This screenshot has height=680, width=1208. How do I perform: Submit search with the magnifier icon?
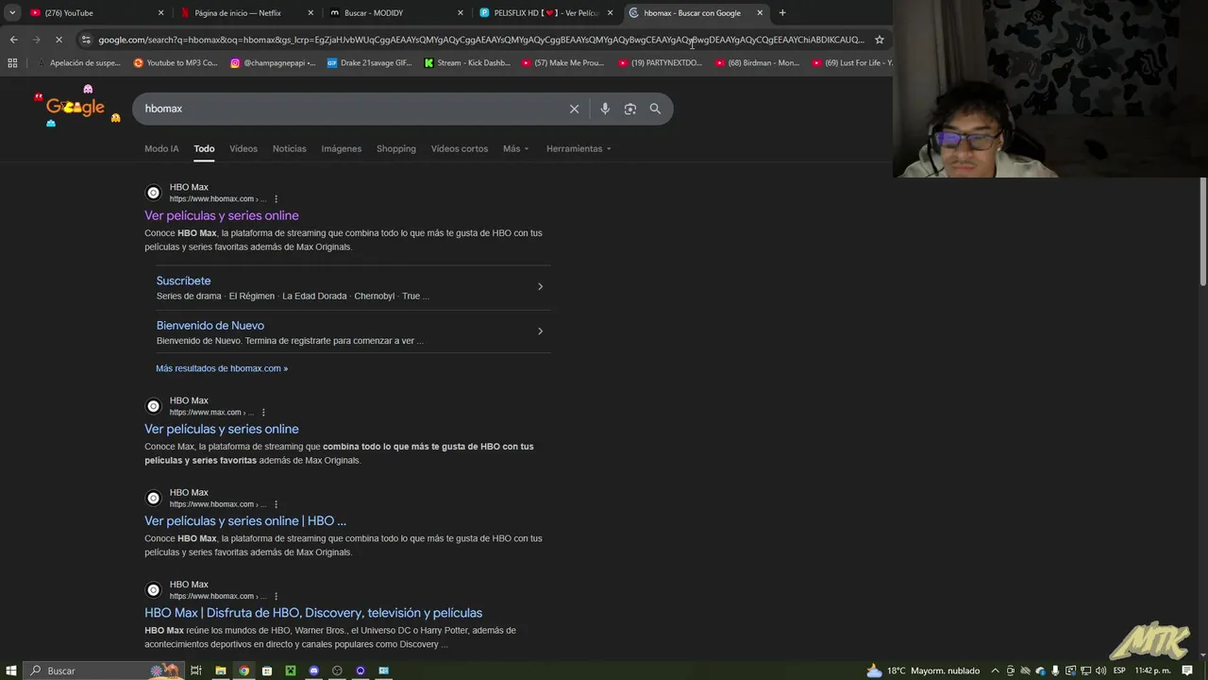(655, 109)
